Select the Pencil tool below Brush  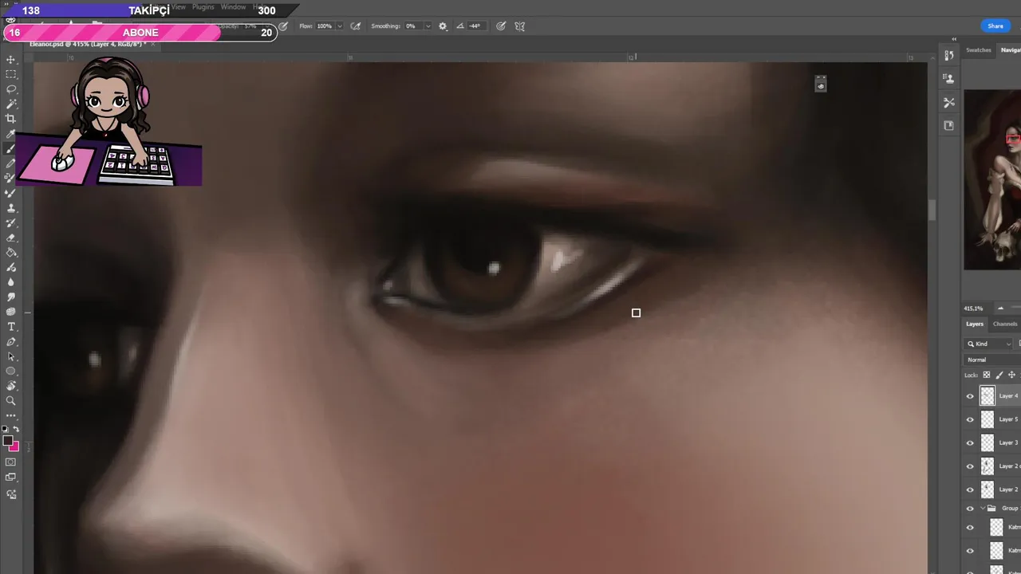coord(11,163)
